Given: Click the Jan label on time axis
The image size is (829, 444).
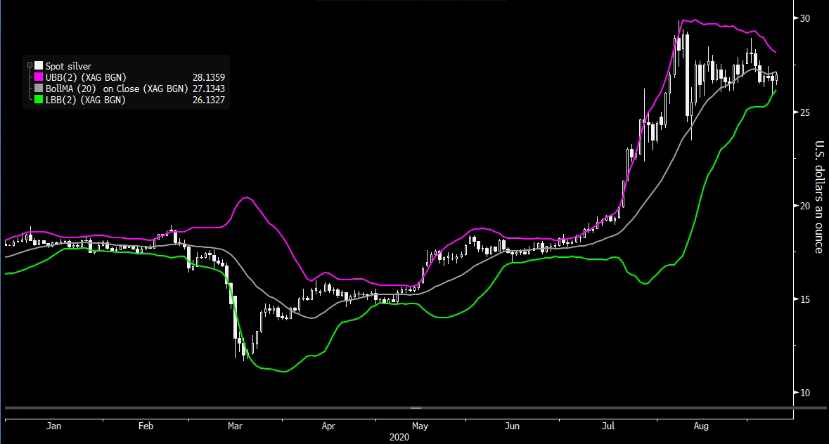Looking at the screenshot, I should point(54,426).
